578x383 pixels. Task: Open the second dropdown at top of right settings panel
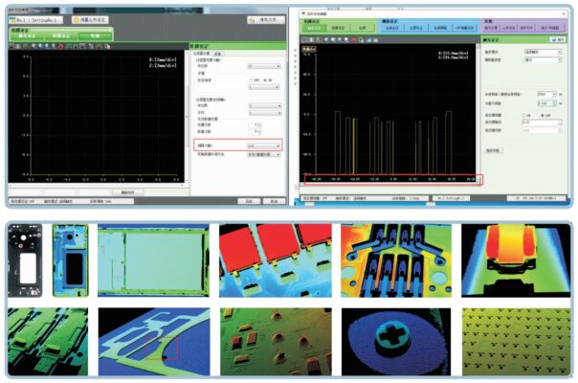point(543,59)
